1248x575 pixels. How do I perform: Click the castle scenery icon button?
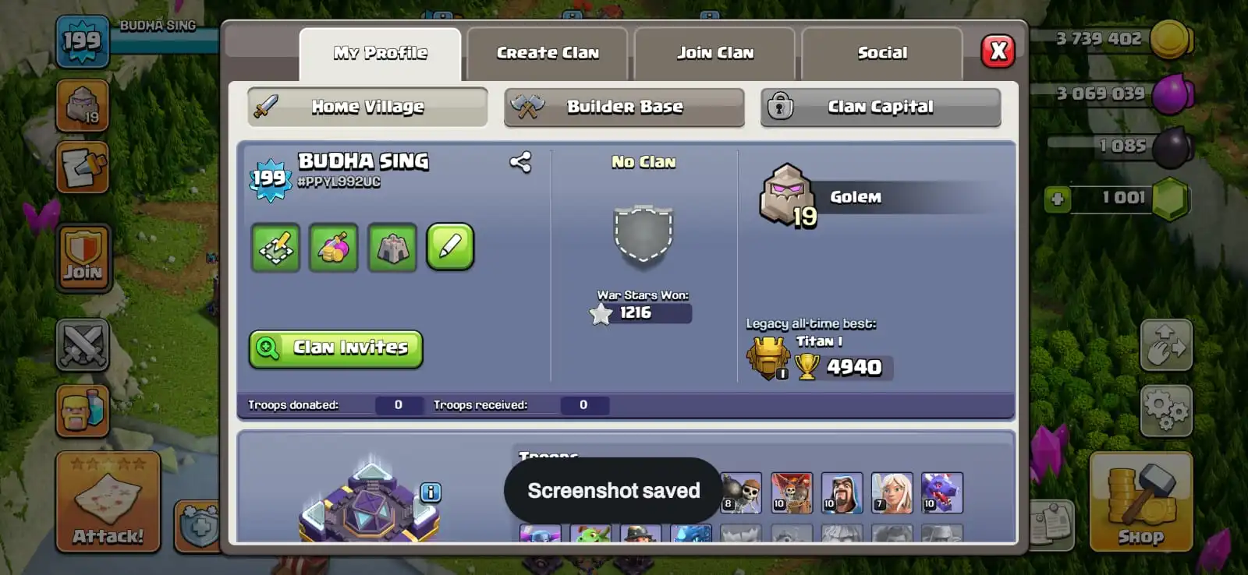[x=392, y=248]
